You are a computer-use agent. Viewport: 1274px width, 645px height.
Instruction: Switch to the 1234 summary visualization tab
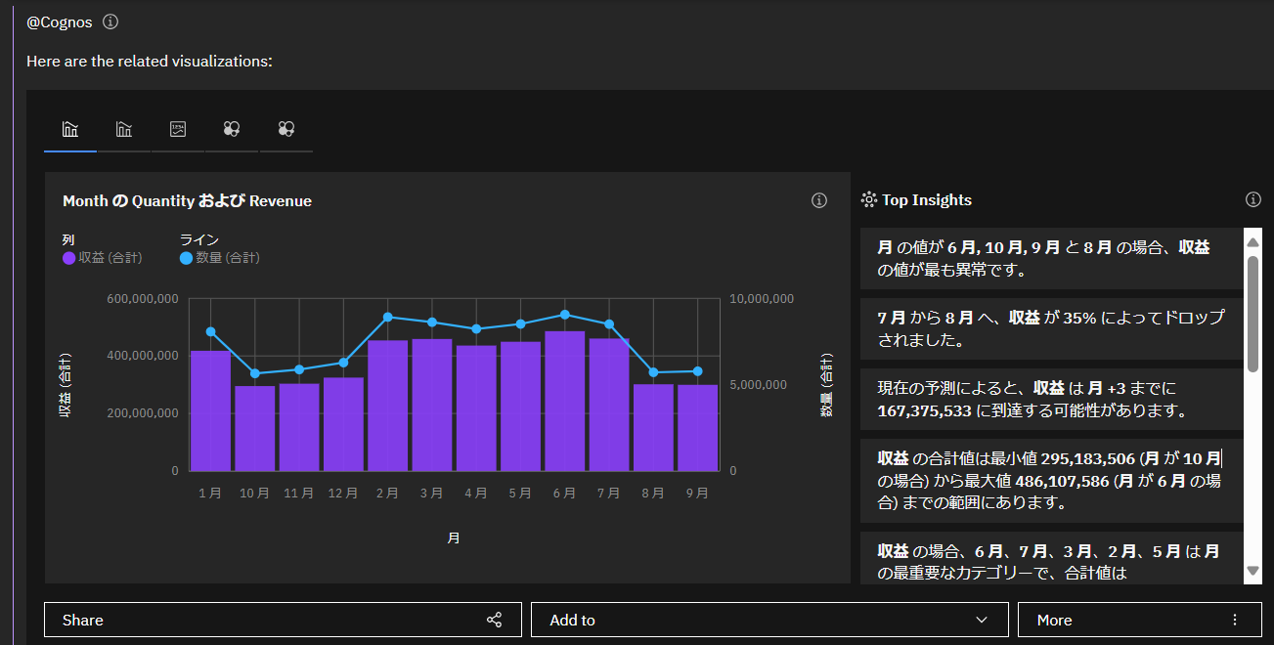point(178,129)
